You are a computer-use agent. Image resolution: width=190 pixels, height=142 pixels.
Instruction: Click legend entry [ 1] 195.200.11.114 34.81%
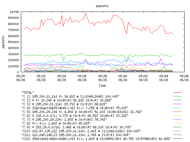tap(70, 96)
